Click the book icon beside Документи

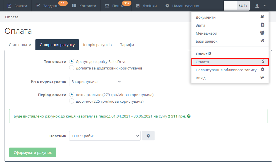[262, 17]
